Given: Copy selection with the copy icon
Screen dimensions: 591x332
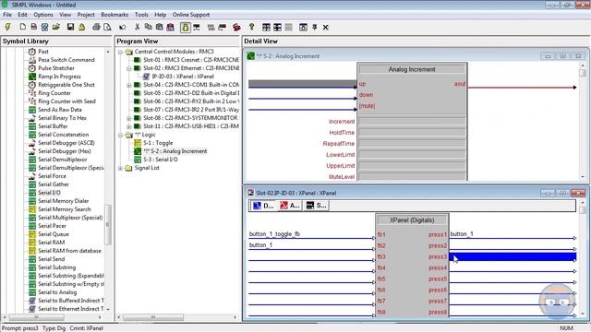Looking at the screenshot, I should pos(148,27).
